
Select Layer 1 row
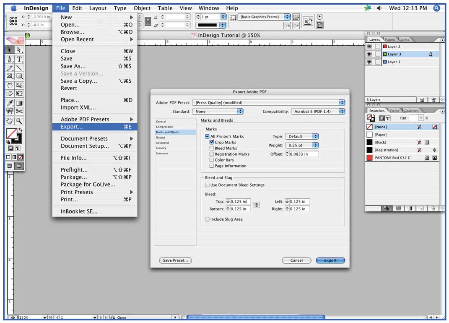[x=402, y=62]
